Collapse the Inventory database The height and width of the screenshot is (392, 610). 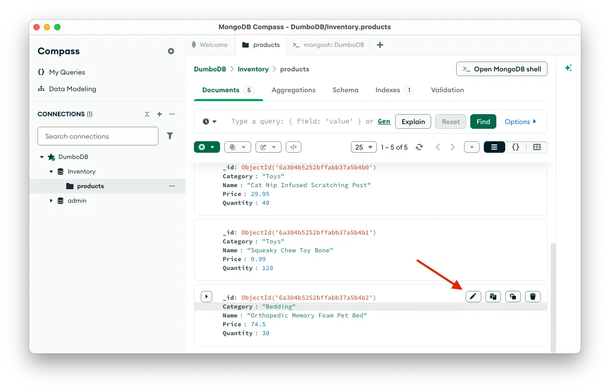click(51, 171)
